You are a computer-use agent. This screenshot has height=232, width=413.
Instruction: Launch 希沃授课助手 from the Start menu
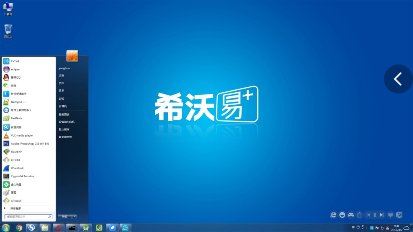[29, 93]
